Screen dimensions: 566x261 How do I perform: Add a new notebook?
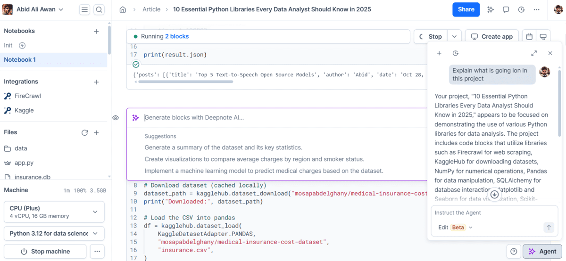[x=96, y=31]
